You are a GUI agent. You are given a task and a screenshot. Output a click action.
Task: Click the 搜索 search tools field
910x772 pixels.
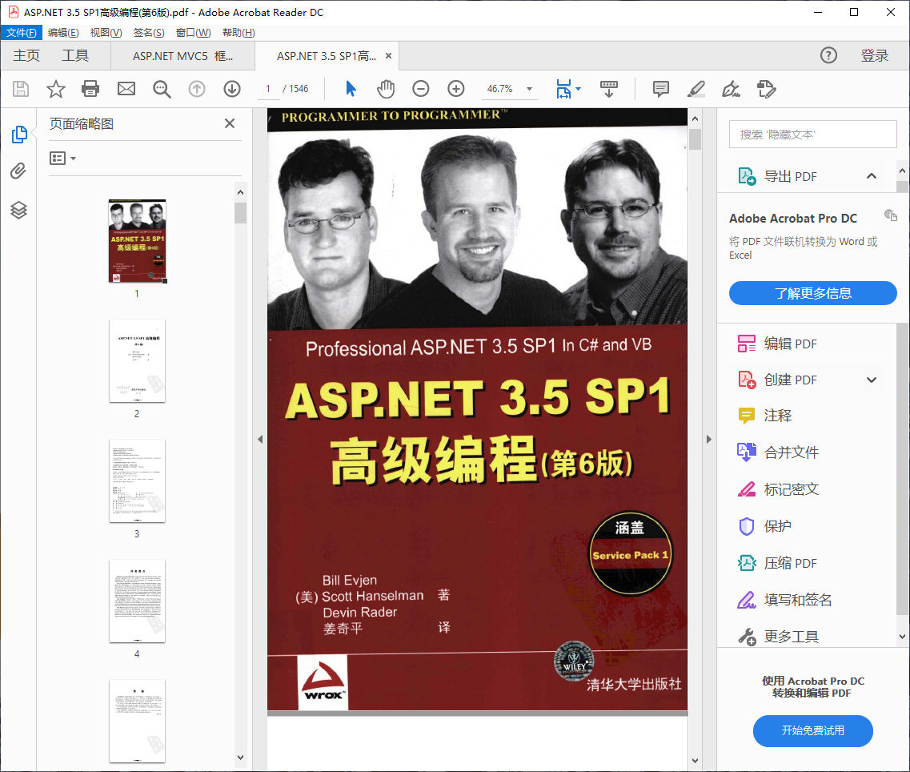(812, 135)
